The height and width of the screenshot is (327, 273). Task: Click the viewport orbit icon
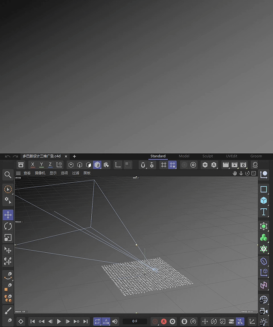click(247, 173)
